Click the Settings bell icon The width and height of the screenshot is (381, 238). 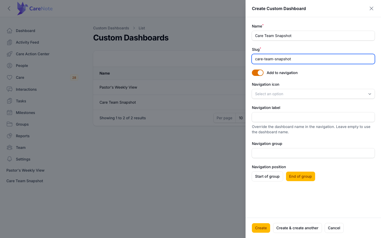coord(10,159)
